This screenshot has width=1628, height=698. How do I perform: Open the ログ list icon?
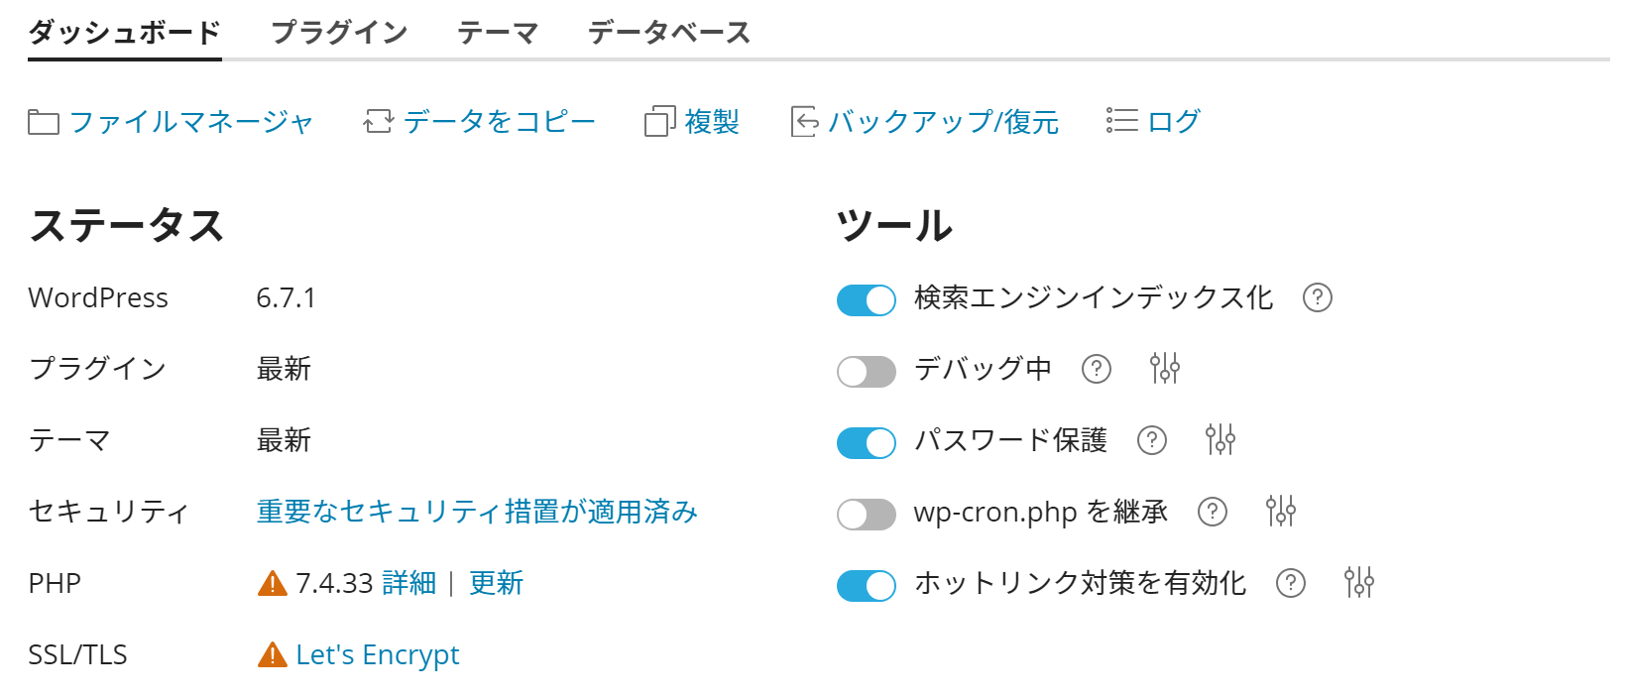click(1122, 121)
